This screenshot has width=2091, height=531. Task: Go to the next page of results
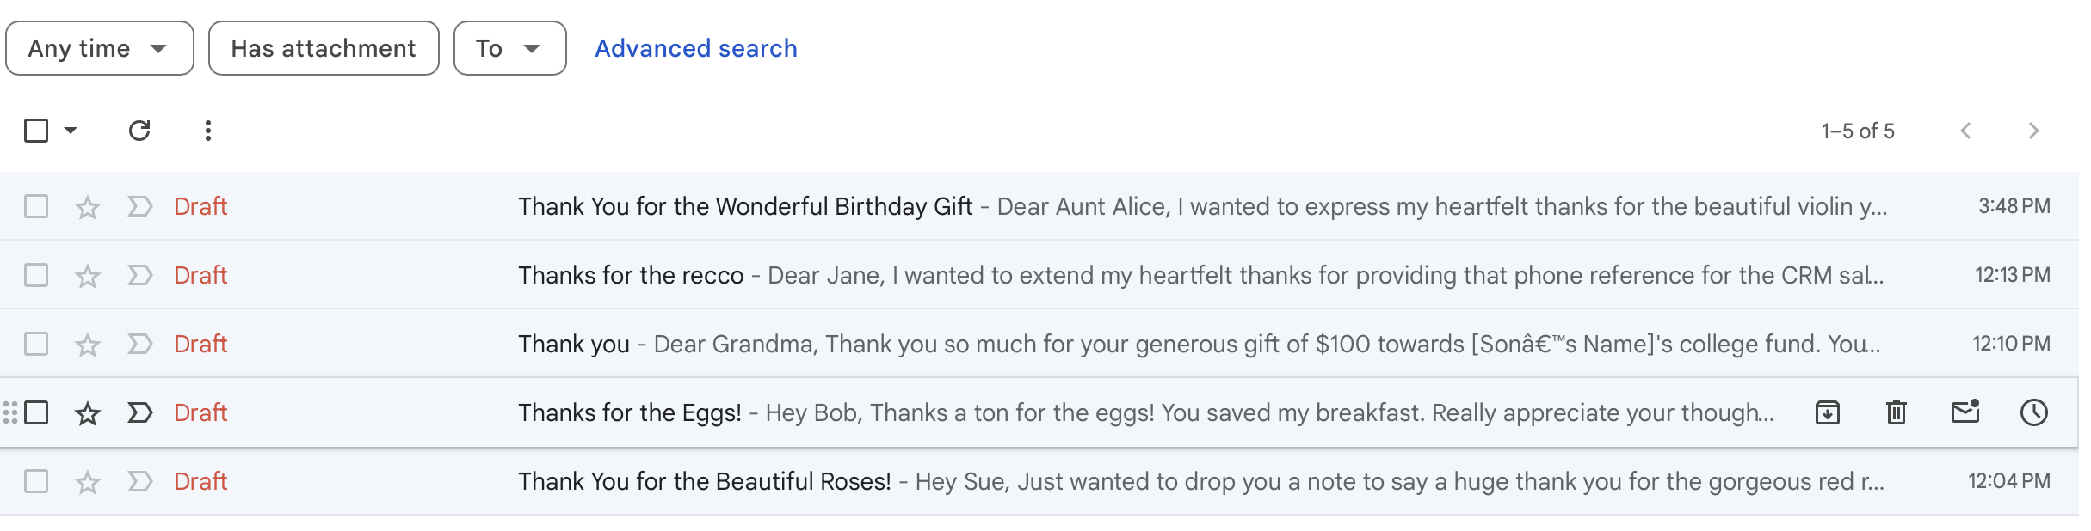2034,131
